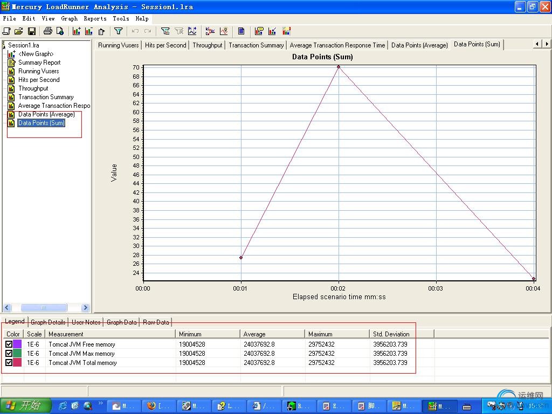Click the Rename Graph toolbar icon
The width and height of the screenshot is (552, 414).
point(102,31)
